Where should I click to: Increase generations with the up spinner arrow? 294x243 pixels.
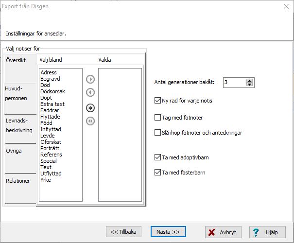point(249,81)
